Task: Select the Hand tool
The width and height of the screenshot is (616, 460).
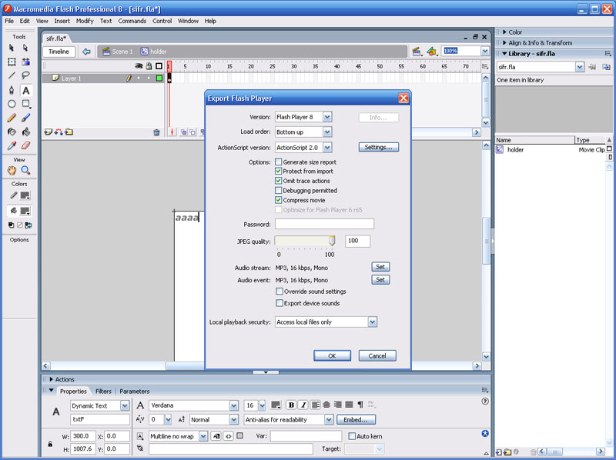Action: coord(12,170)
